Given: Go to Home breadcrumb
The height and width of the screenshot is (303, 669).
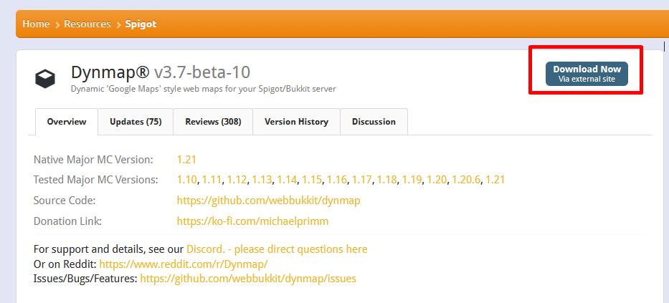Looking at the screenshot, I should pos(36,24).
